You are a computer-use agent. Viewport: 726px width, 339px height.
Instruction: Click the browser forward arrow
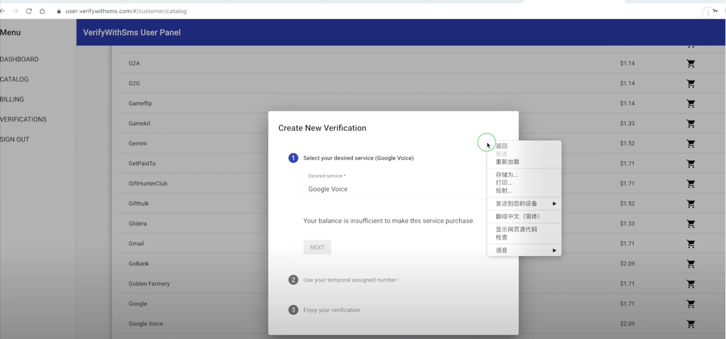(x=15, y=11)
